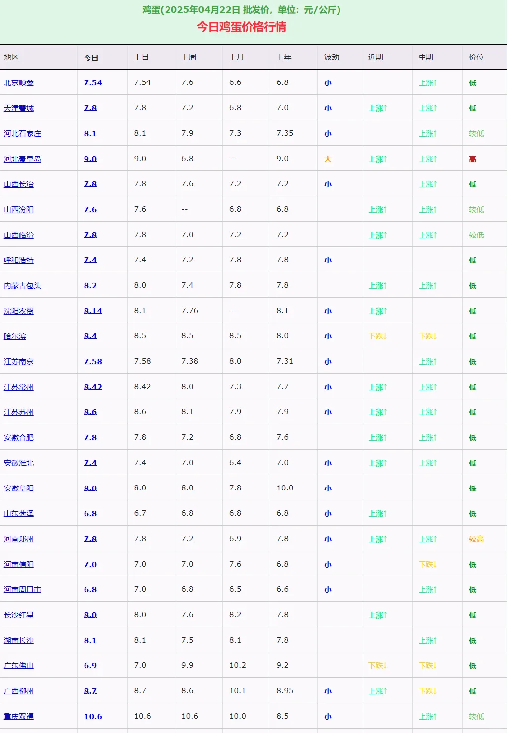
Task: Open the 河北石家庄 region link
Action: pos(22,134)
